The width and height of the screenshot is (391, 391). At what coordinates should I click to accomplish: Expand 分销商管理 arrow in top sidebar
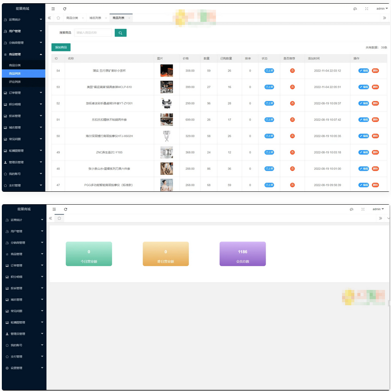[41, 43]
